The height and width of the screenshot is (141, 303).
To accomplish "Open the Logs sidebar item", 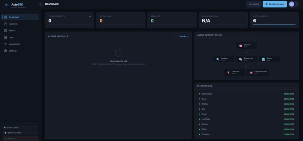I will [20, 37].
